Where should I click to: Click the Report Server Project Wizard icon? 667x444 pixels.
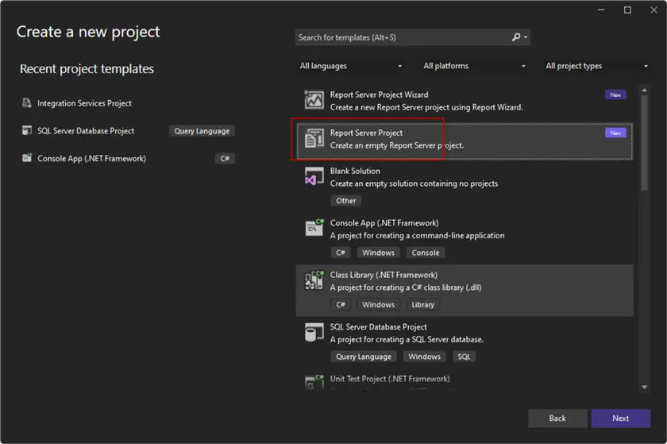314,100
